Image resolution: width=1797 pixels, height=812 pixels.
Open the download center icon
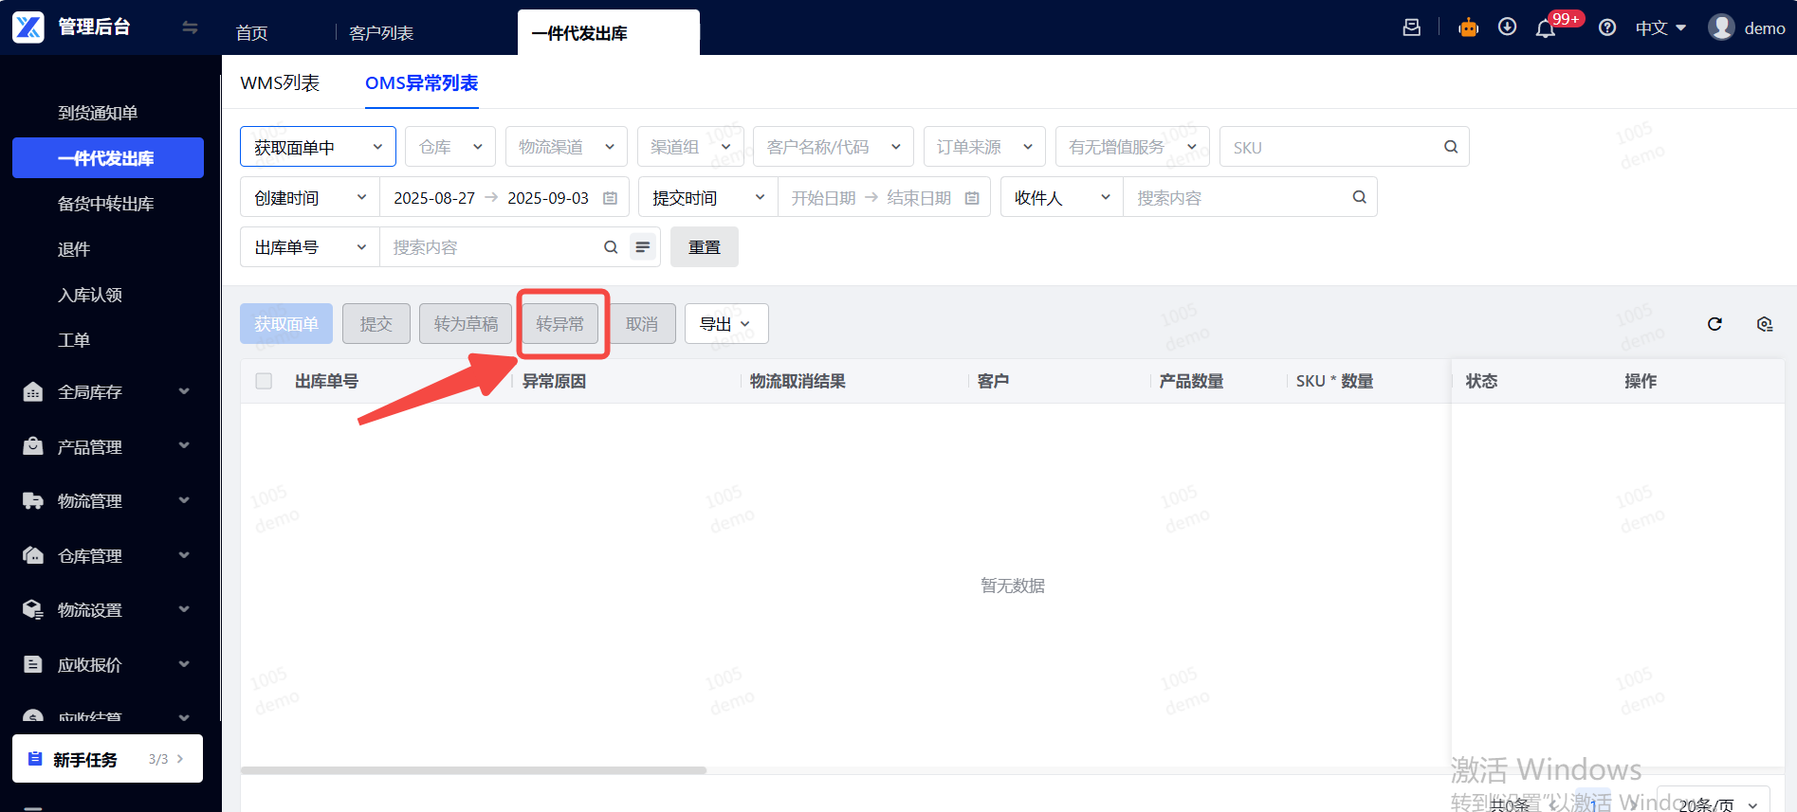pos(1507,27)
